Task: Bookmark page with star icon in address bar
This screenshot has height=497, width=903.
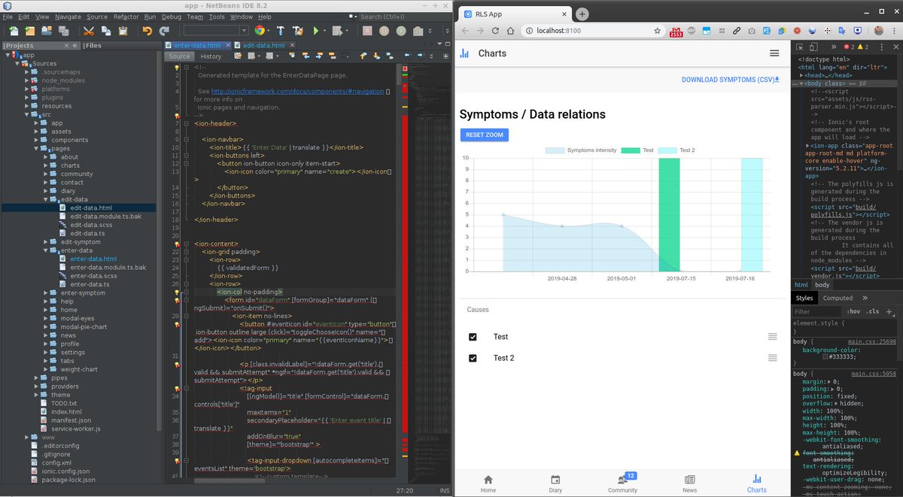Action: 657,31
